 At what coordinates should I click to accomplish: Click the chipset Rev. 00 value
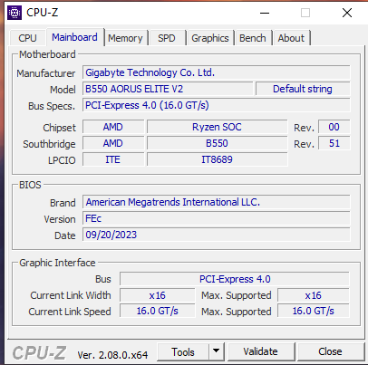[x=334, y=127]
